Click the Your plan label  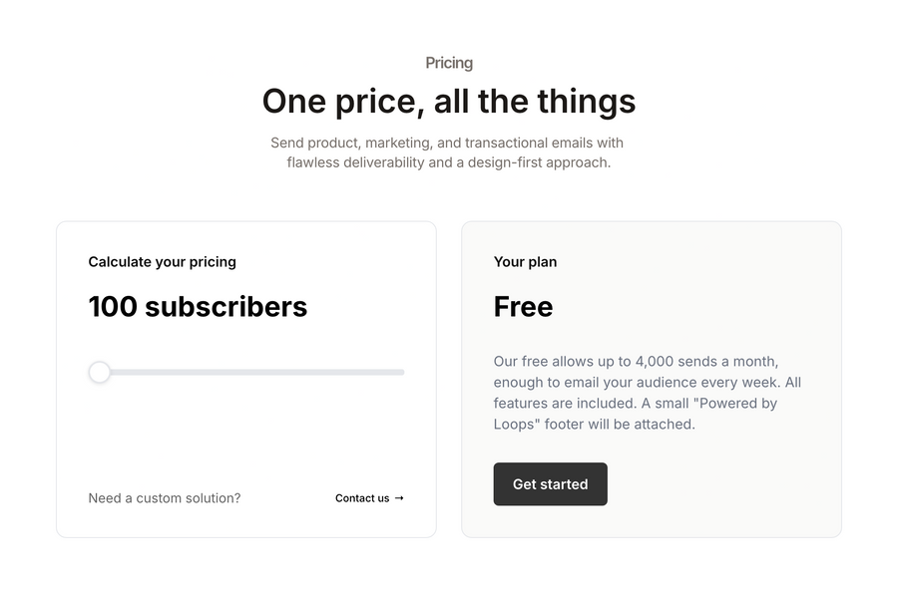(525, 261)
